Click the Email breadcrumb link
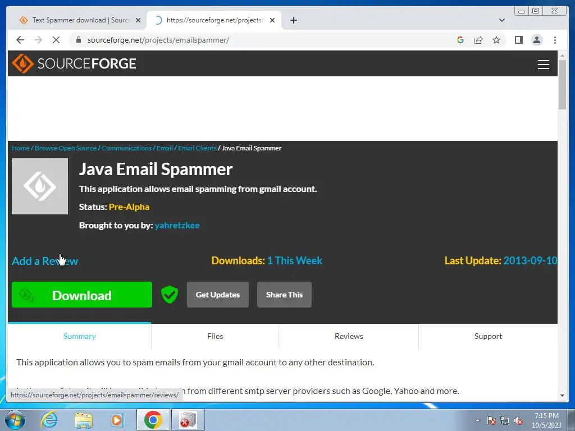The width and height of the screenshot is (575, 431). 165,148
